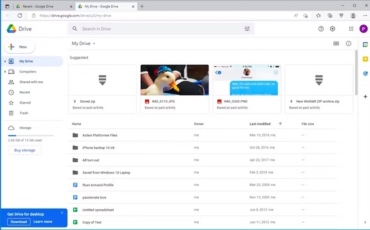The height and width of the screenshot is (230, 370).
Task: Click Learn more in desktop banner
Action: point(43,222)
